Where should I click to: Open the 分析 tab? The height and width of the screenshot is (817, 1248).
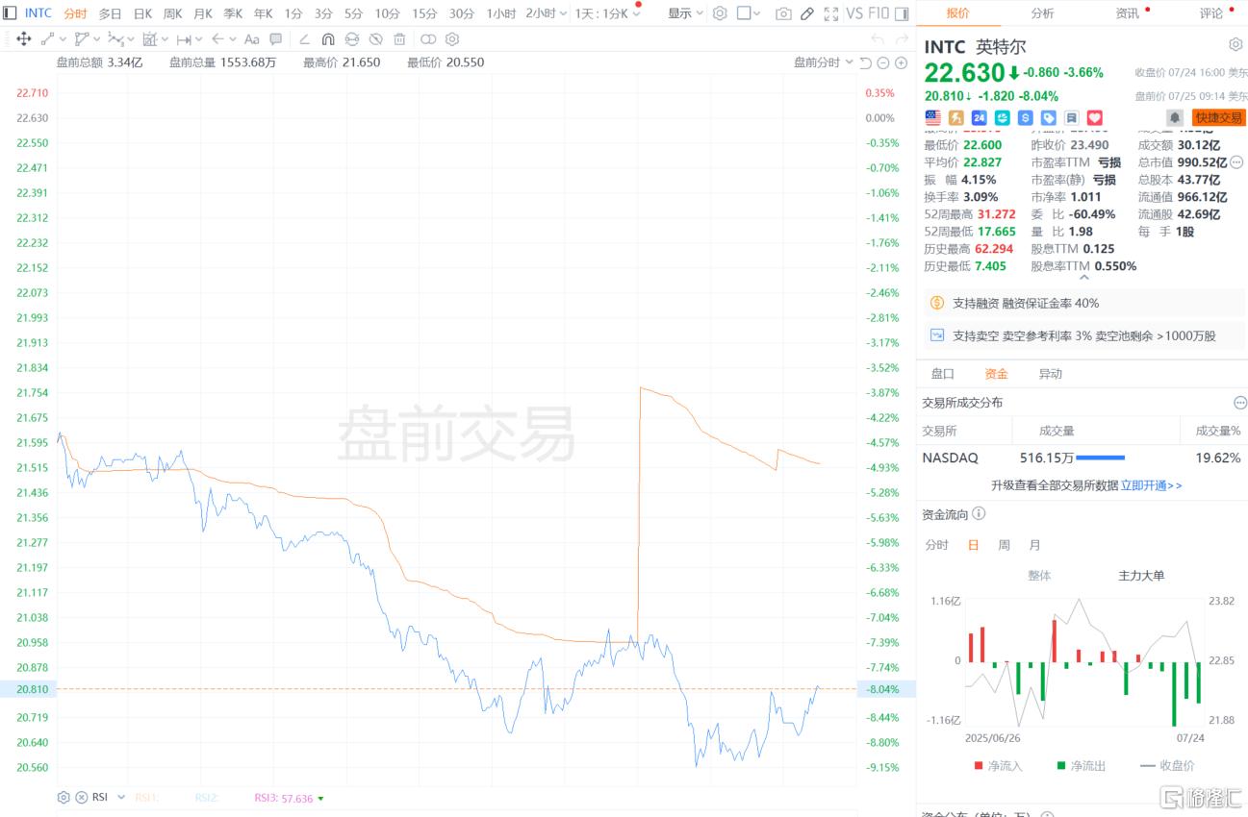1042,13
